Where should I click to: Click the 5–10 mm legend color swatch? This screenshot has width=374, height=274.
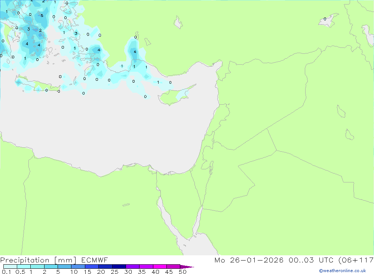pyautogui.click(x=64, y=267)
